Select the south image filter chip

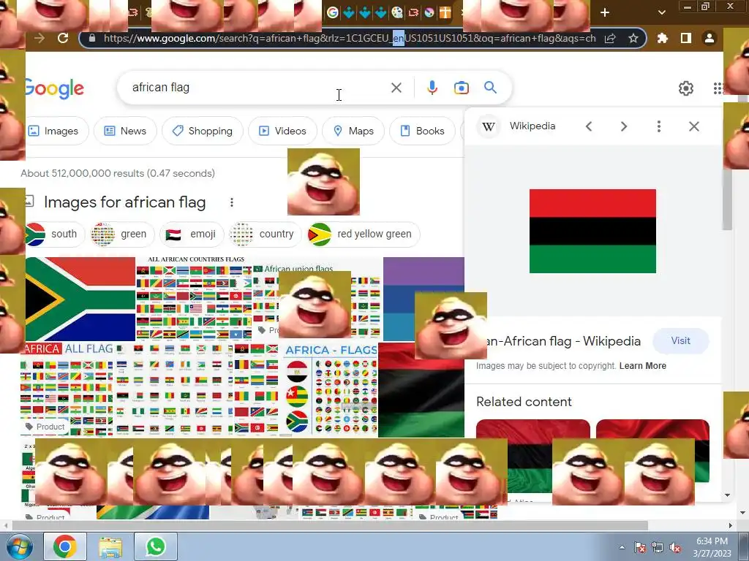click(x=55, y=234)
